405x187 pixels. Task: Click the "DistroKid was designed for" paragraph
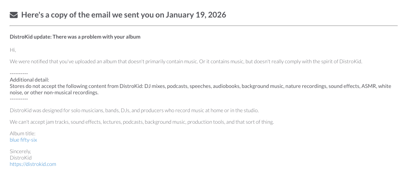pos(134,110)
